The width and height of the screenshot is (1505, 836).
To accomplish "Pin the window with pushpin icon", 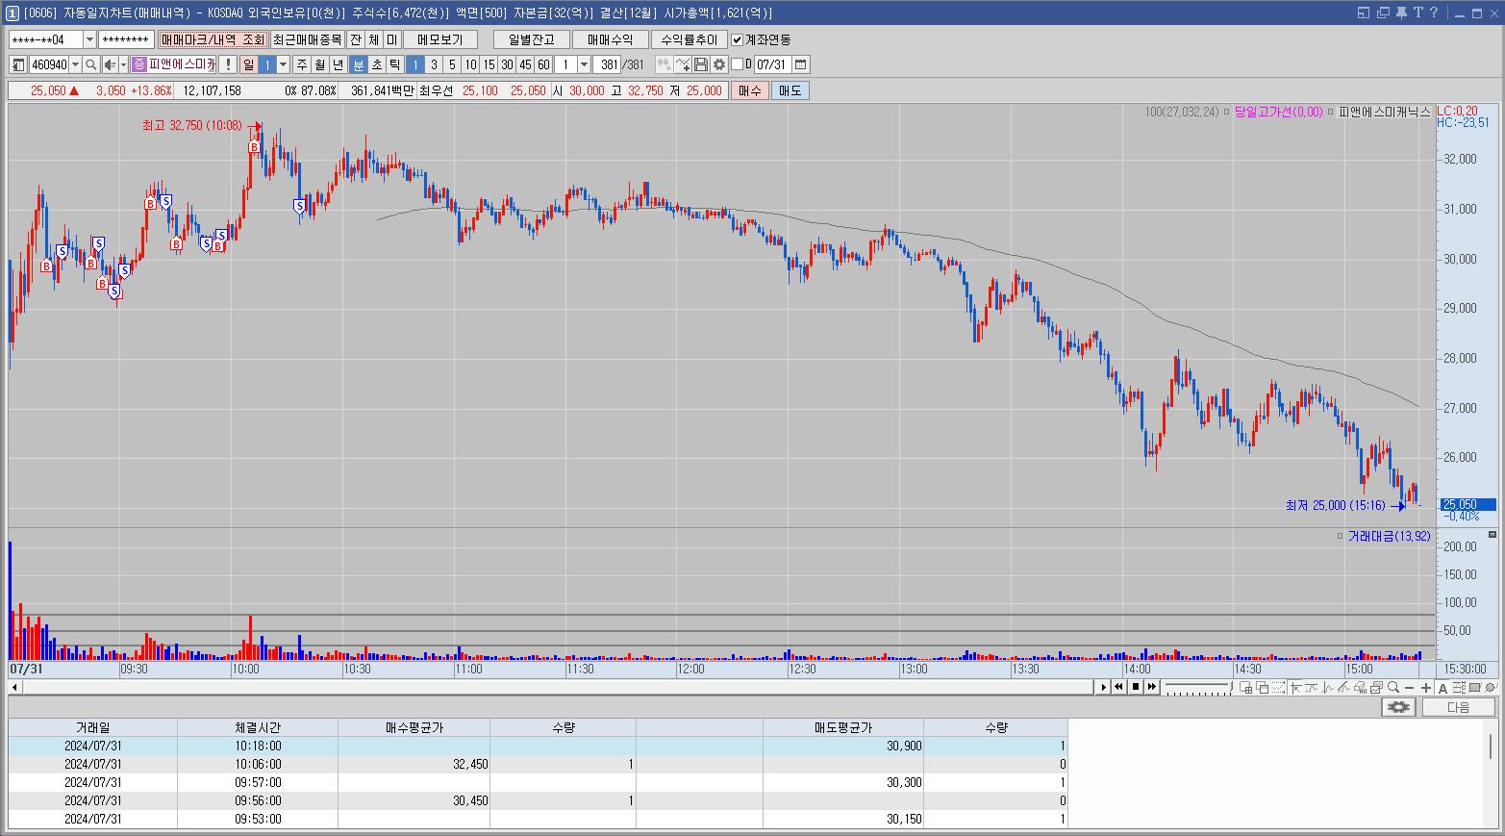I will (1400, 13).
